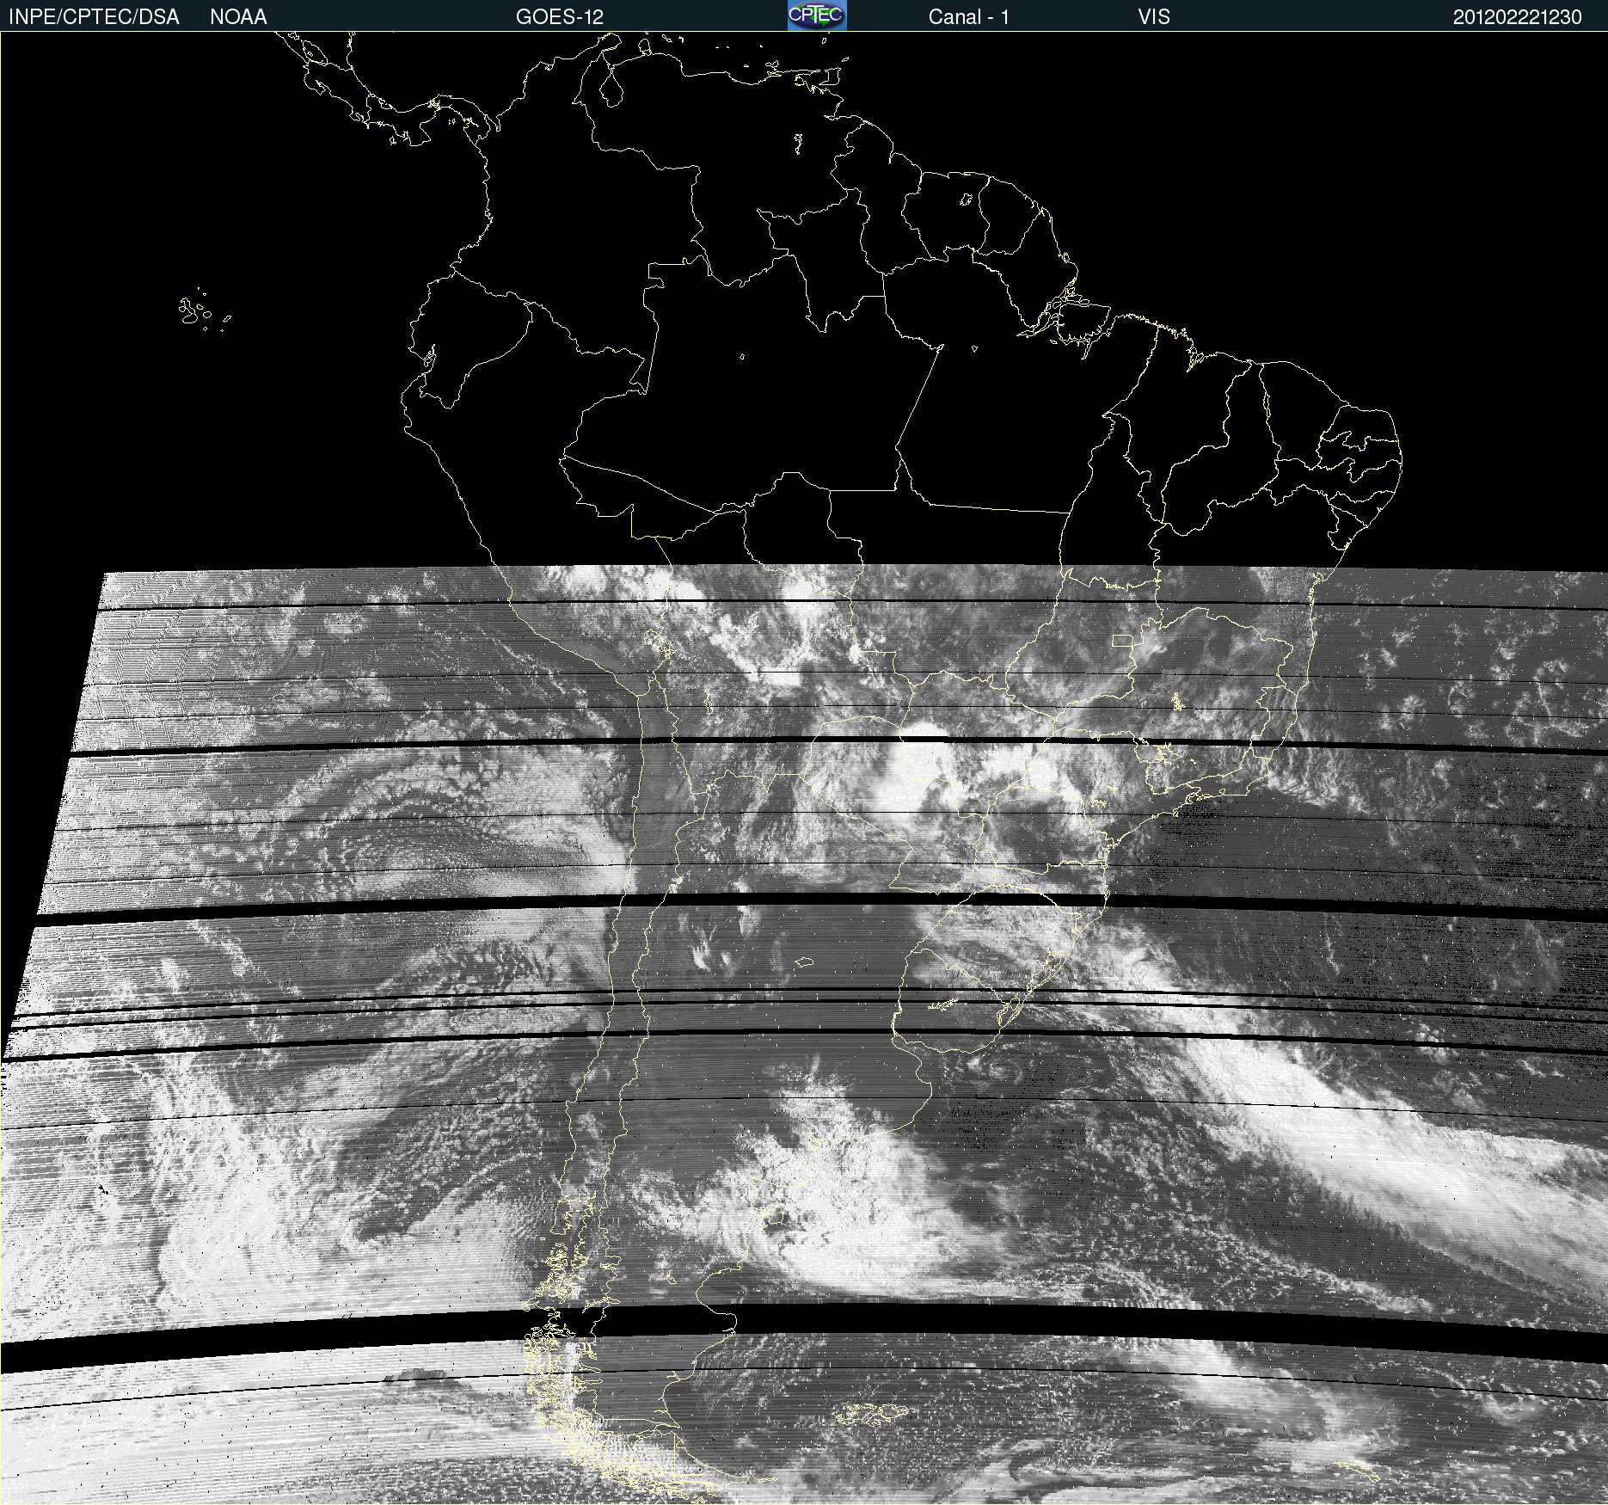Click the 201202221230 timestamp
Screen dimensions: 1608x1505
pyautogui.click(x=1517, y=17)
